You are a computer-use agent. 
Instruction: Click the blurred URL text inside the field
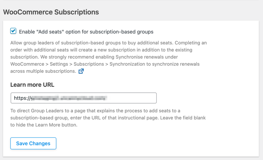(69, 98)
